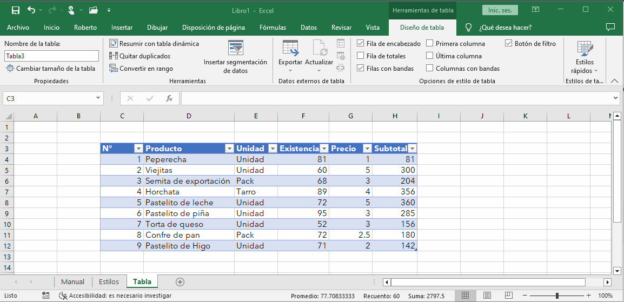Image resolution: width=624 pixels, height=302 pixels.
Task: Click the Save icon in the title bar
Action: [x=16, y=10]
